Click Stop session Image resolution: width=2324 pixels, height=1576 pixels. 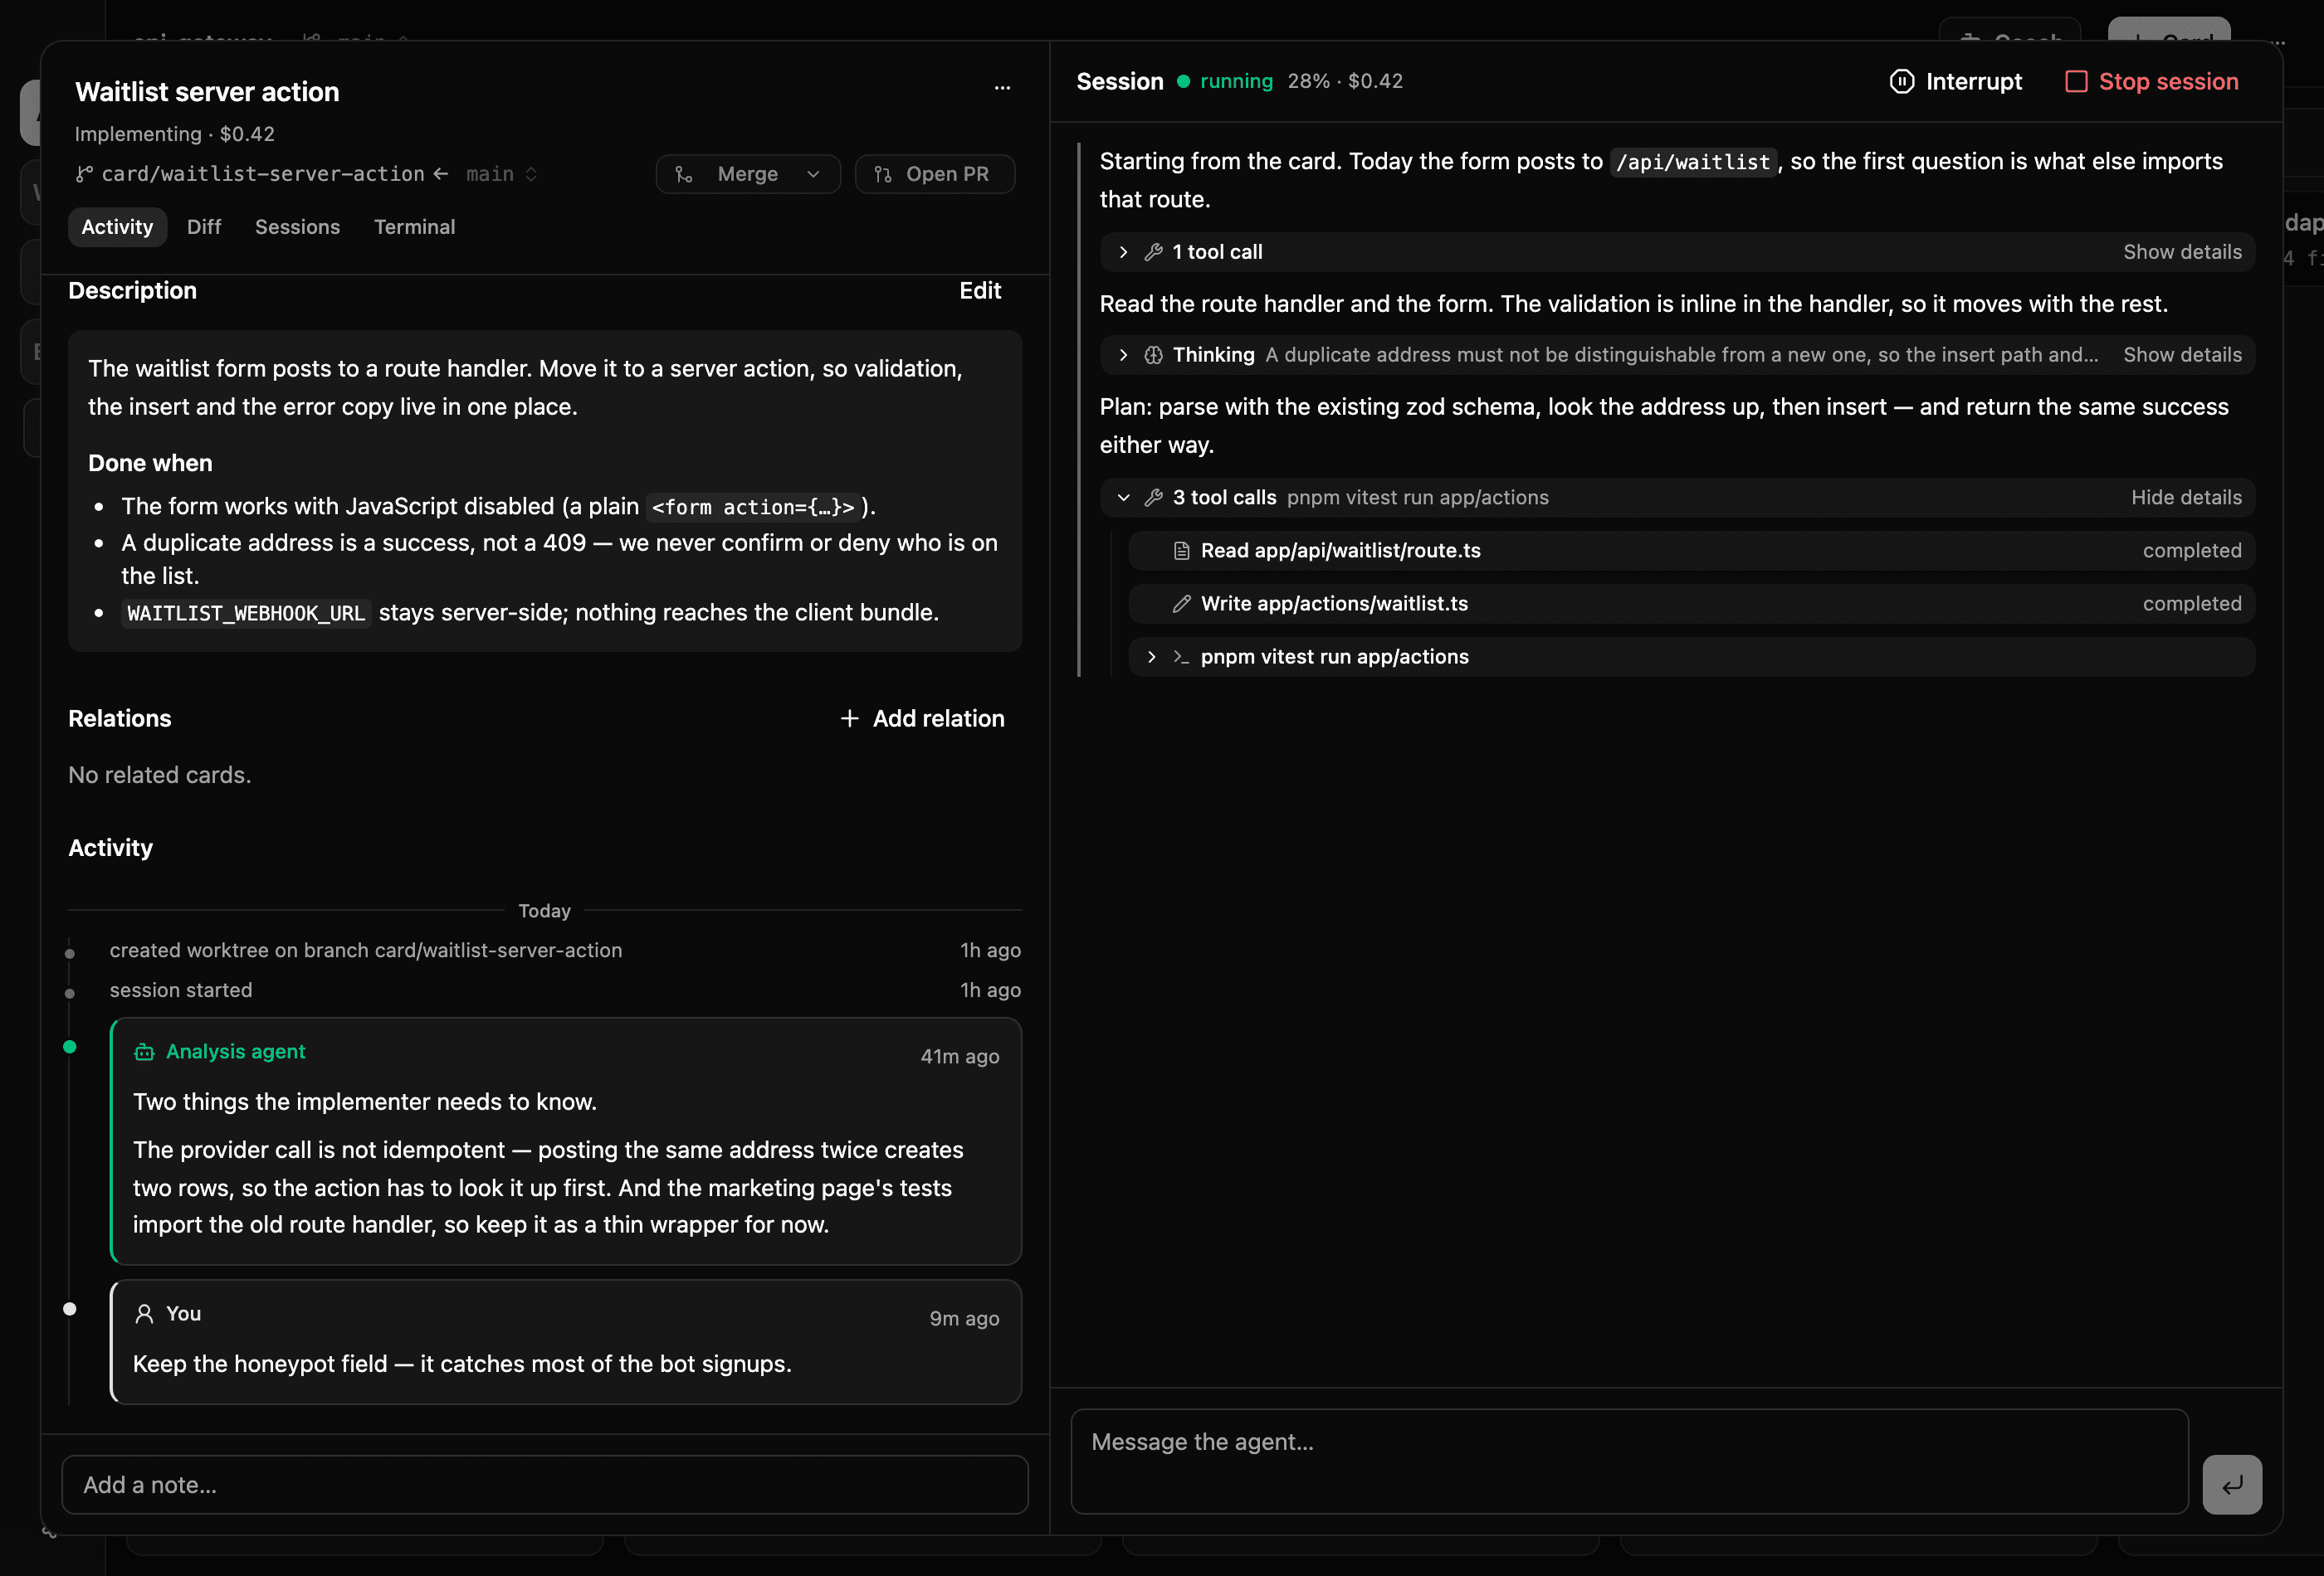coord(2152,81)
